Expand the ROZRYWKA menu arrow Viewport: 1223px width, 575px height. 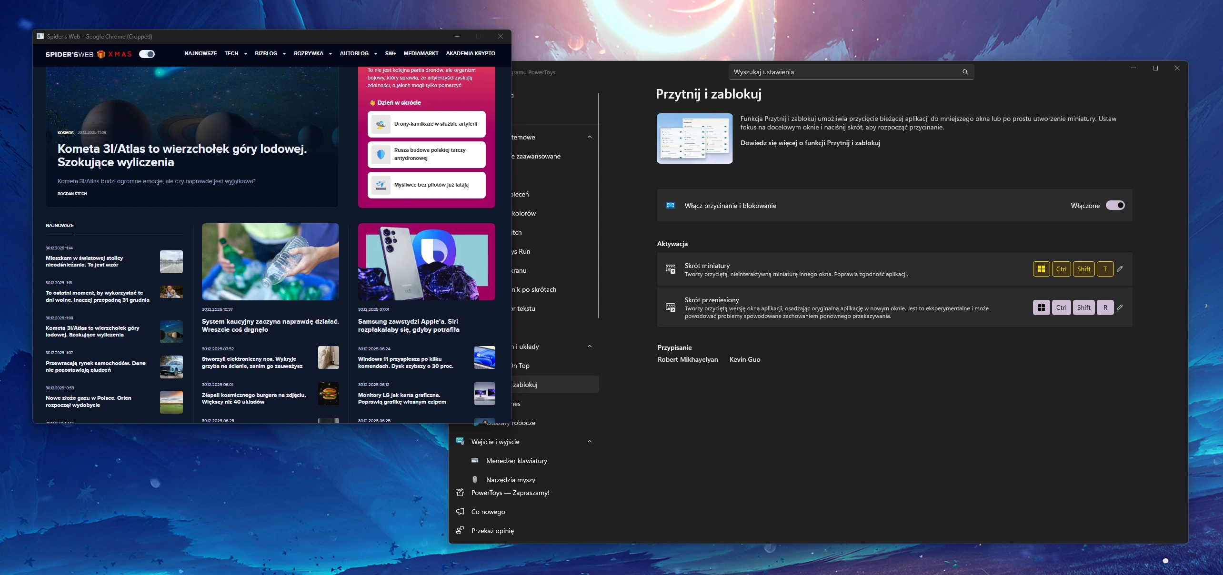(x=331, y=54)
